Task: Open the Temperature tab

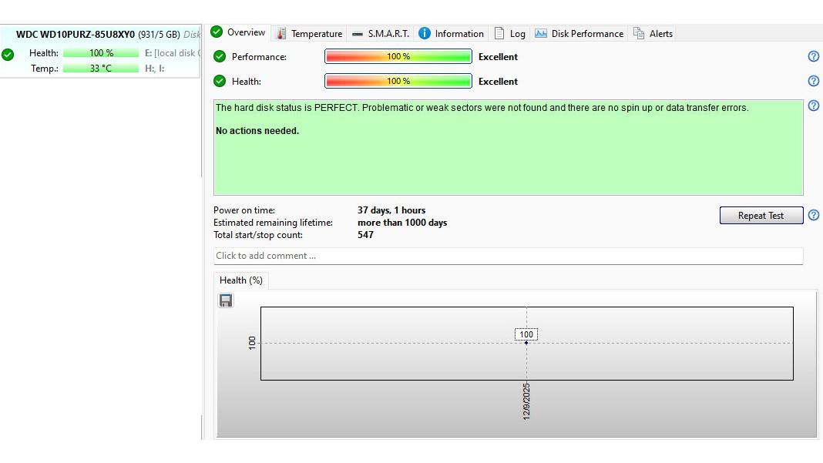Action: [309, 34]
